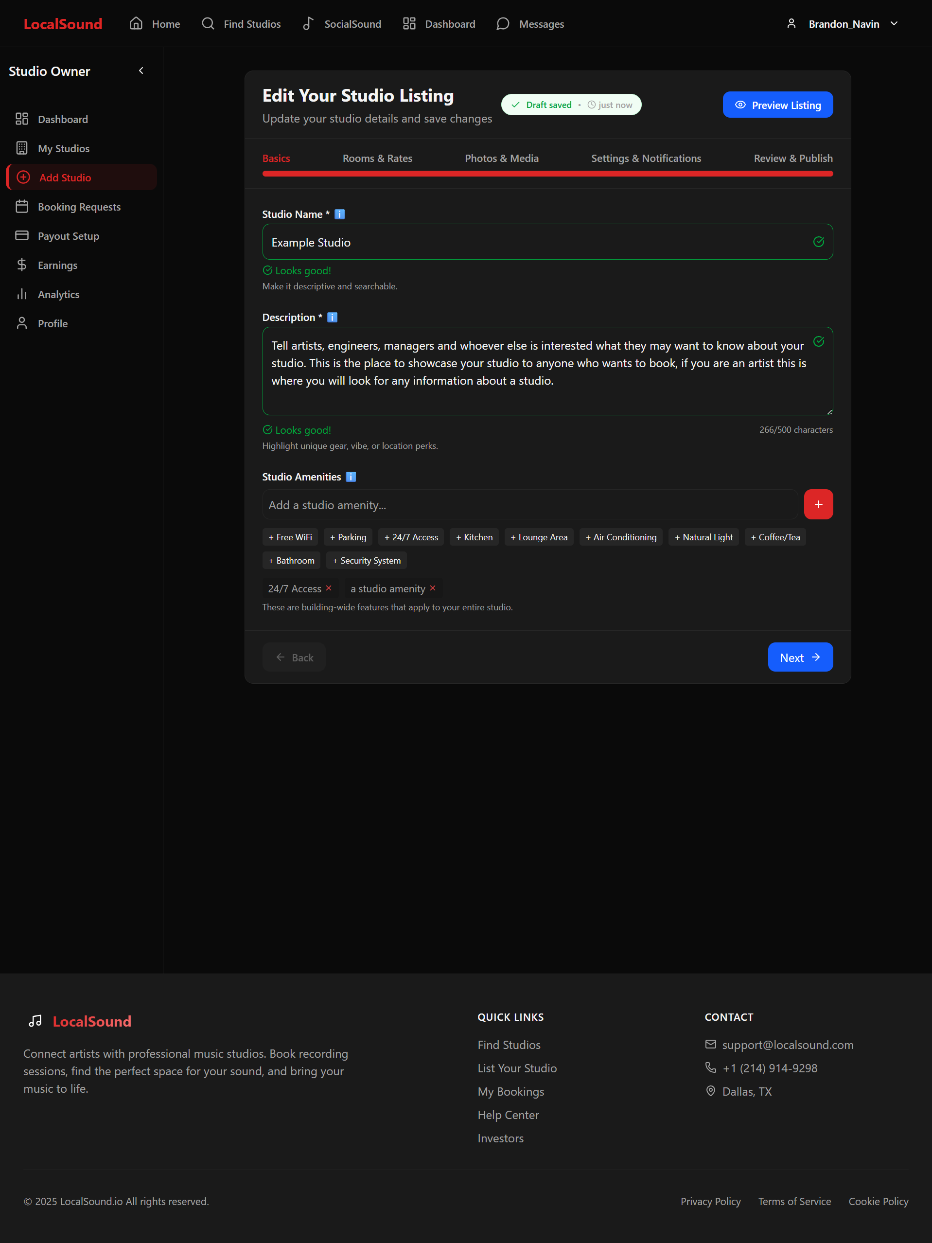The width and height of the screenshot is (932, 1243).
Task: Open Earnings in the sidebar
Action: (82, 265)
